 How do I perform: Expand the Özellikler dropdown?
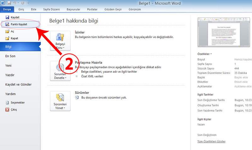pyautogui.click(x=204, y=54)
